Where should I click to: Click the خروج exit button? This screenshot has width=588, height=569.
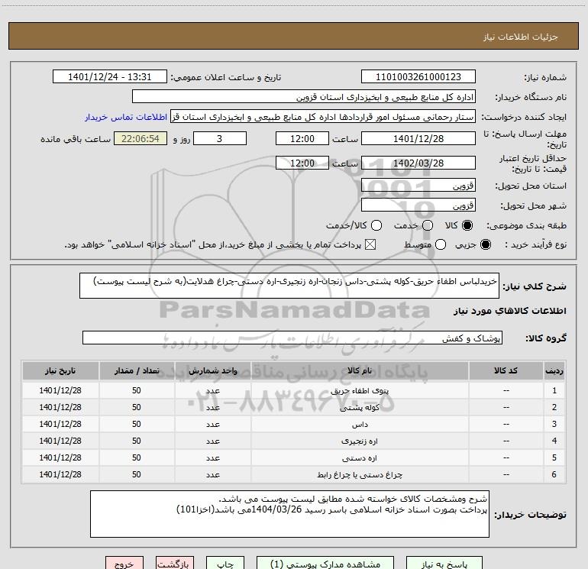pos(124,564)
